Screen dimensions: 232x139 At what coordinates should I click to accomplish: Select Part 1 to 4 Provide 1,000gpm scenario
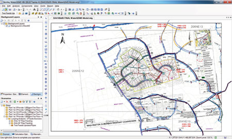coord(25,110)
